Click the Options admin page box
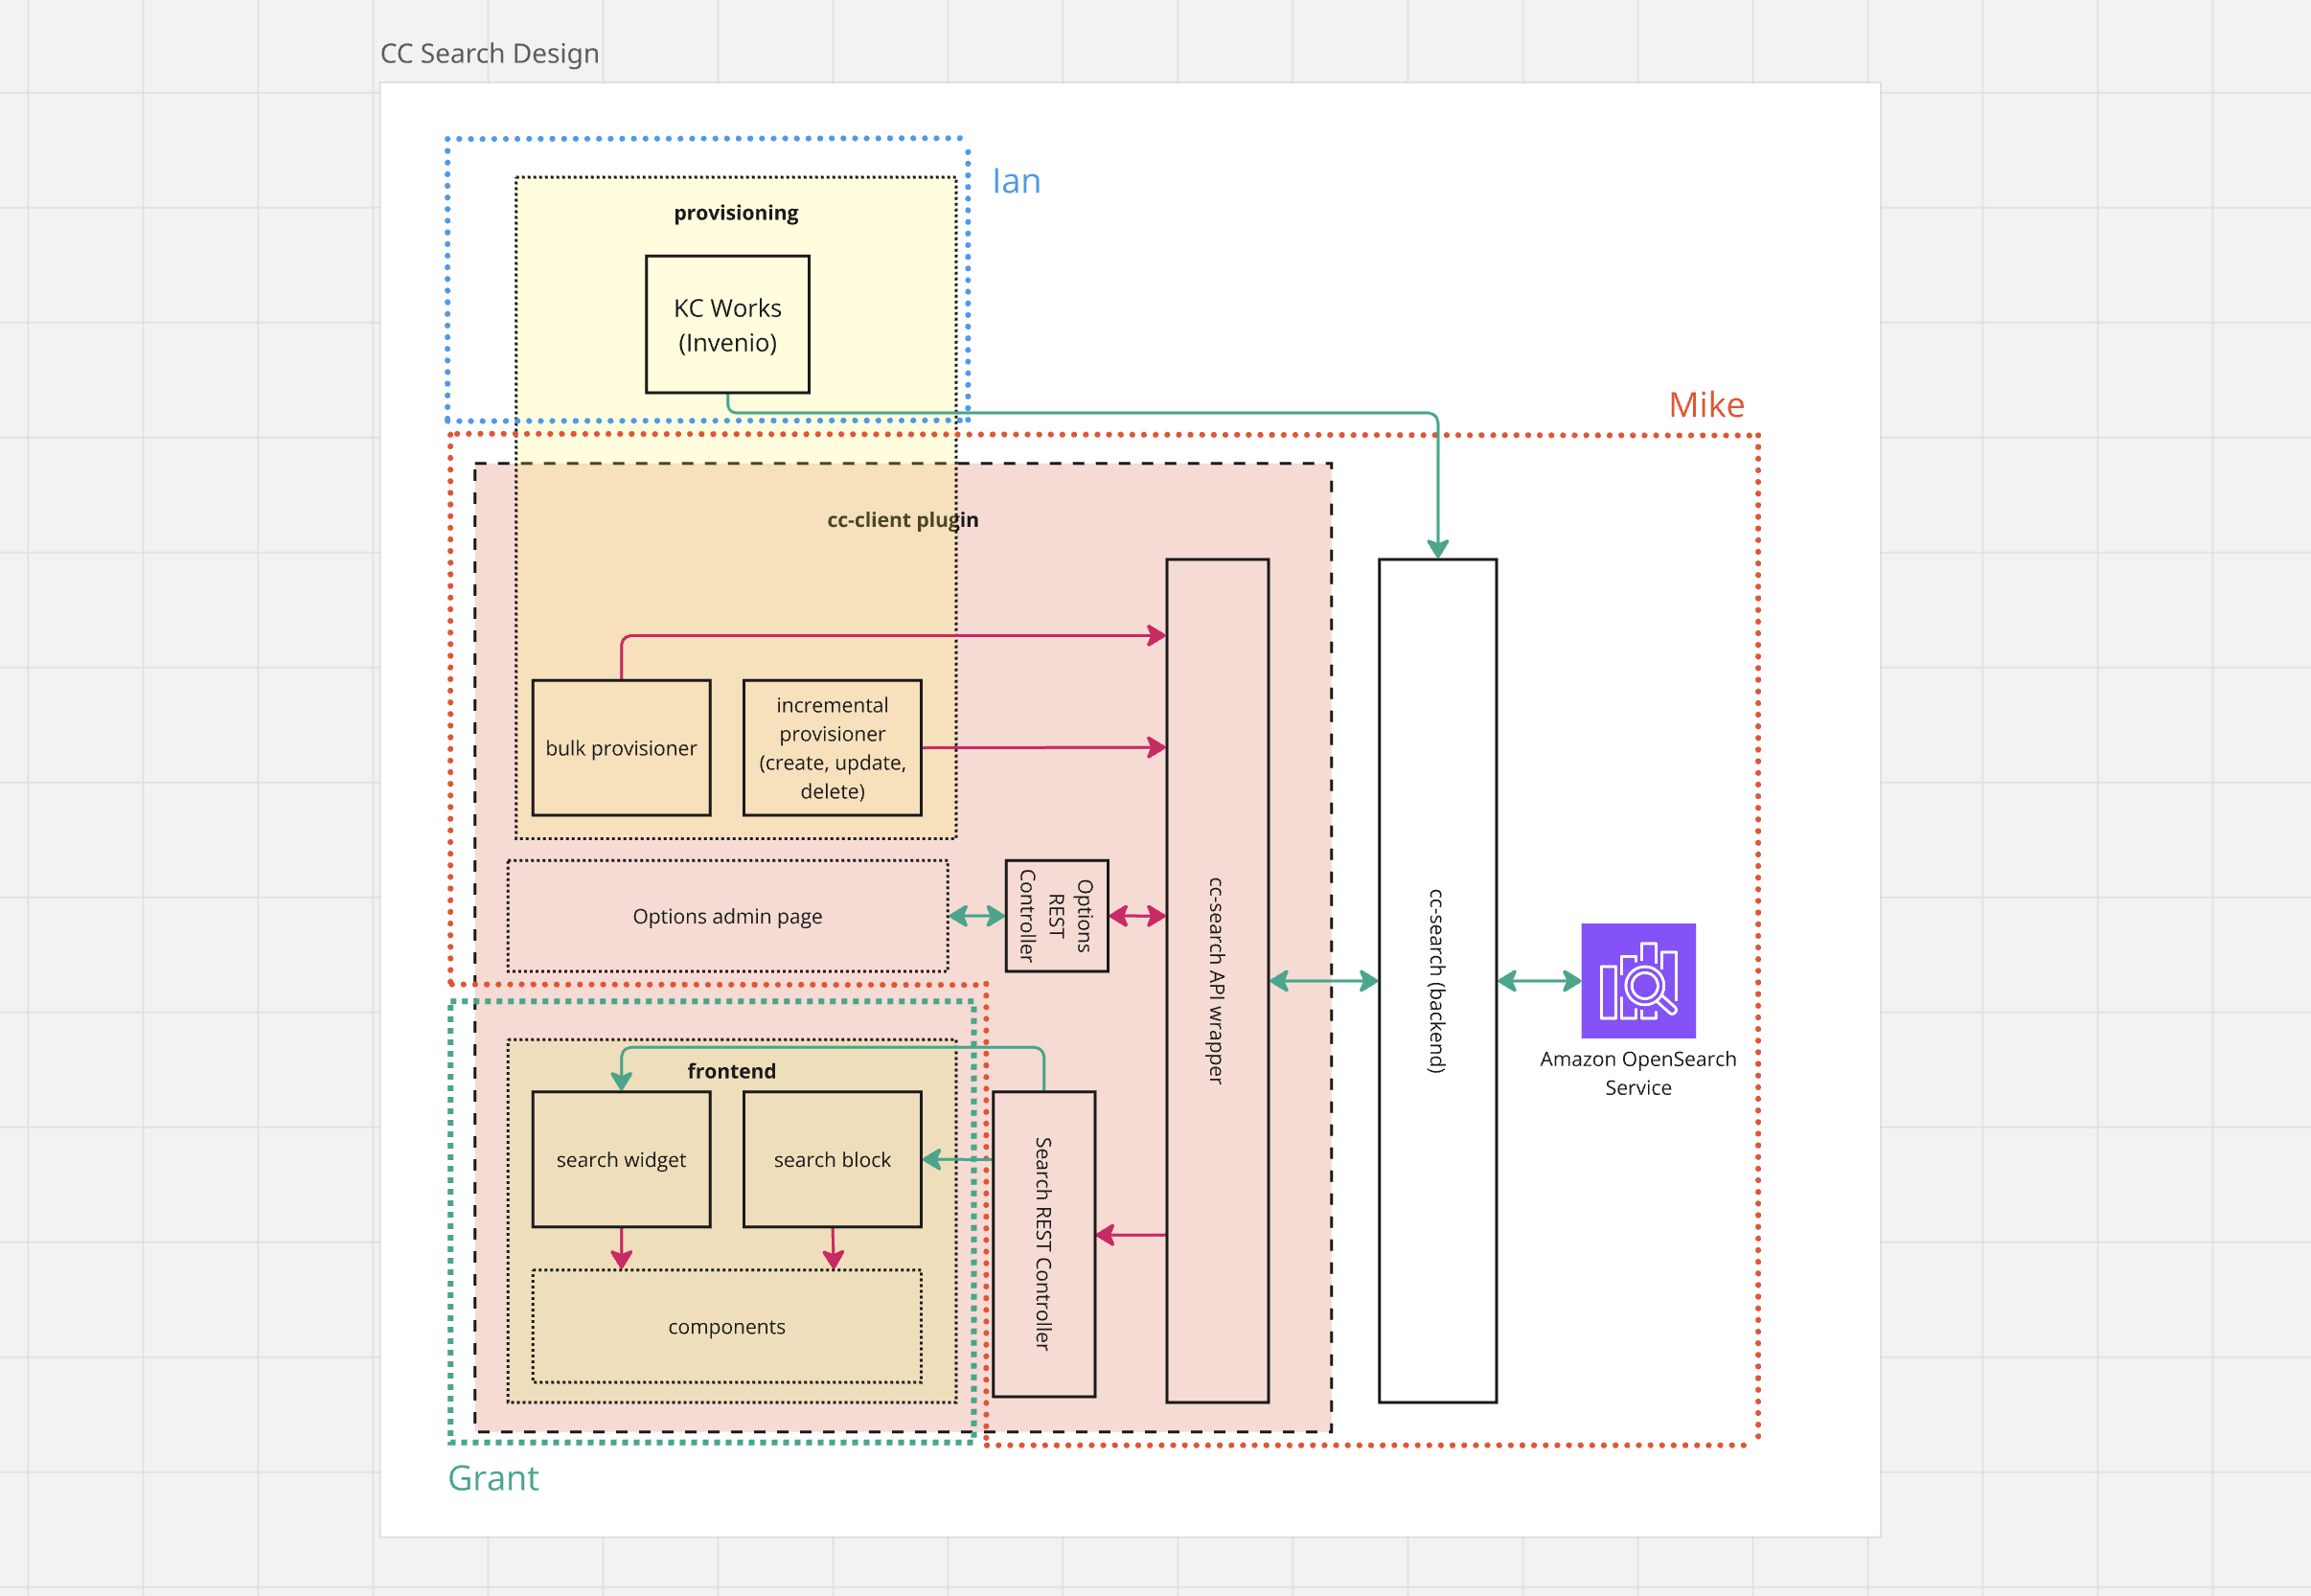 click(727, 915)
